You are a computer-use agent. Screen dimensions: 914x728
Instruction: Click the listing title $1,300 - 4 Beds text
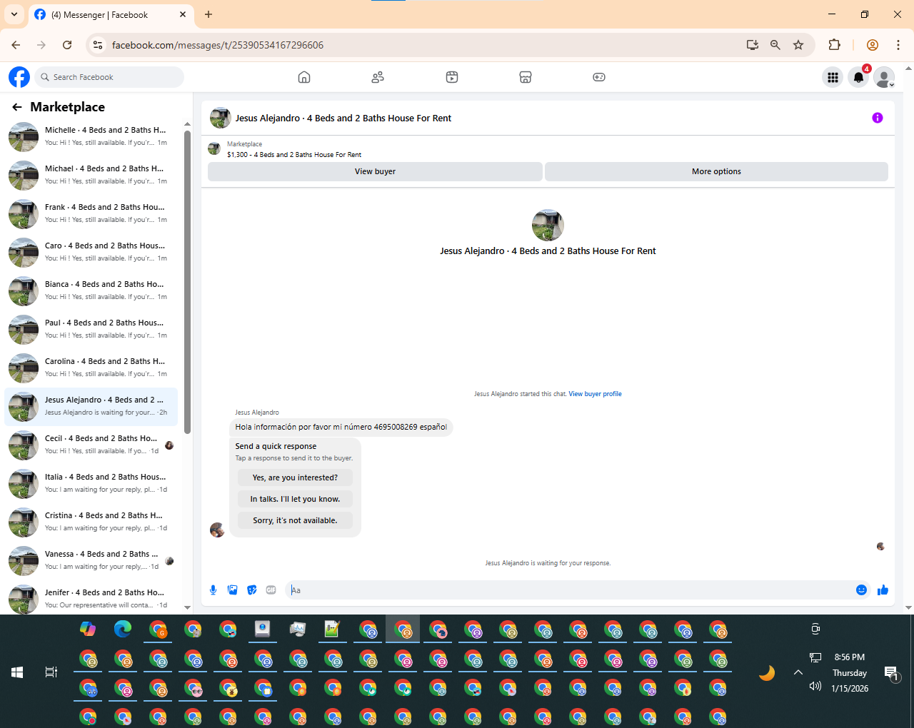pos(294,154)
